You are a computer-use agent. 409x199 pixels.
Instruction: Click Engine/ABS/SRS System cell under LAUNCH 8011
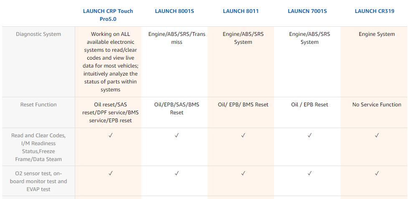[x=243, y=38]
